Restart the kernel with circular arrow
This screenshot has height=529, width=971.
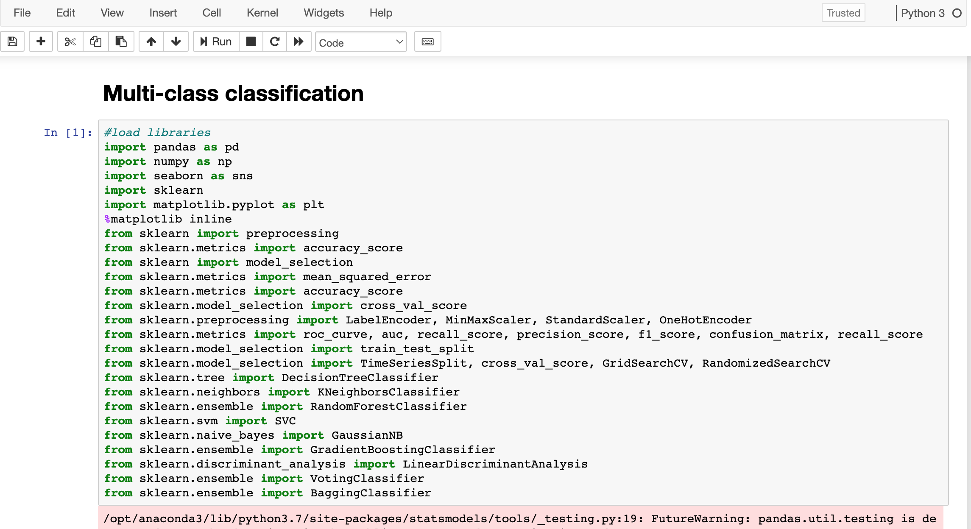click(275, 42)
